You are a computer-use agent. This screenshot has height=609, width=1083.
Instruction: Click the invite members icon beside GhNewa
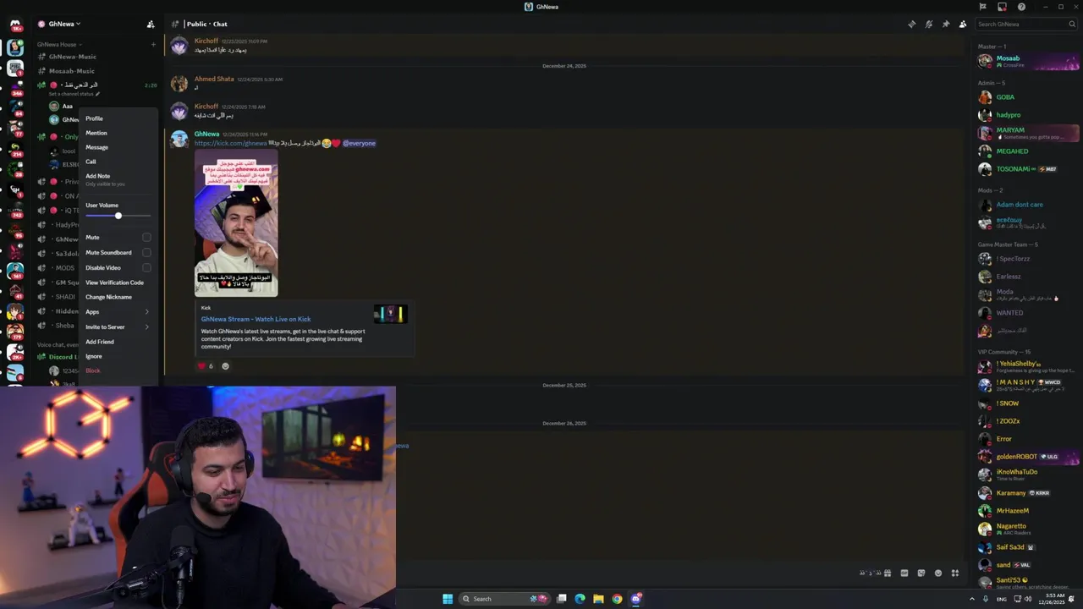[x=151, y=24]
